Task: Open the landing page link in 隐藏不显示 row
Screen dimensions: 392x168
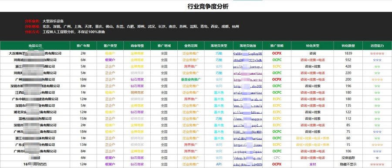Action: (248, 164)
